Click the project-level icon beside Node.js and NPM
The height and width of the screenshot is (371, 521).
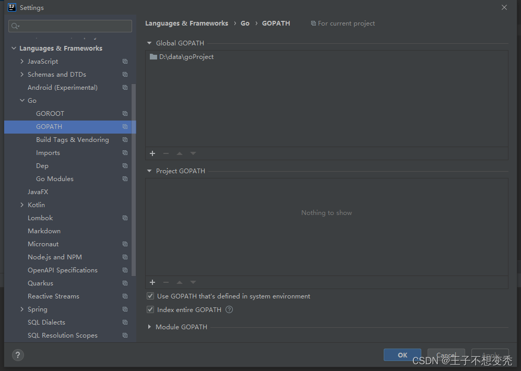(125, 257)
